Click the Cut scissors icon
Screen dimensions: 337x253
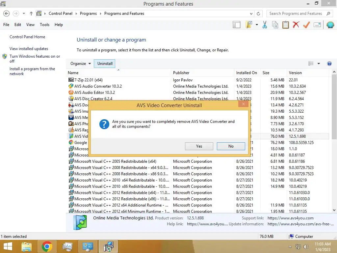click(x=265, y=25)
